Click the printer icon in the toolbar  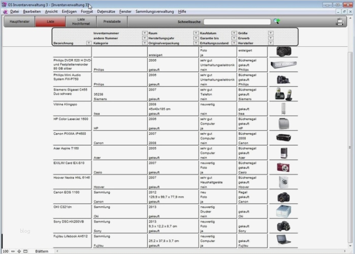pyautogui.click(x=340, y=22)
